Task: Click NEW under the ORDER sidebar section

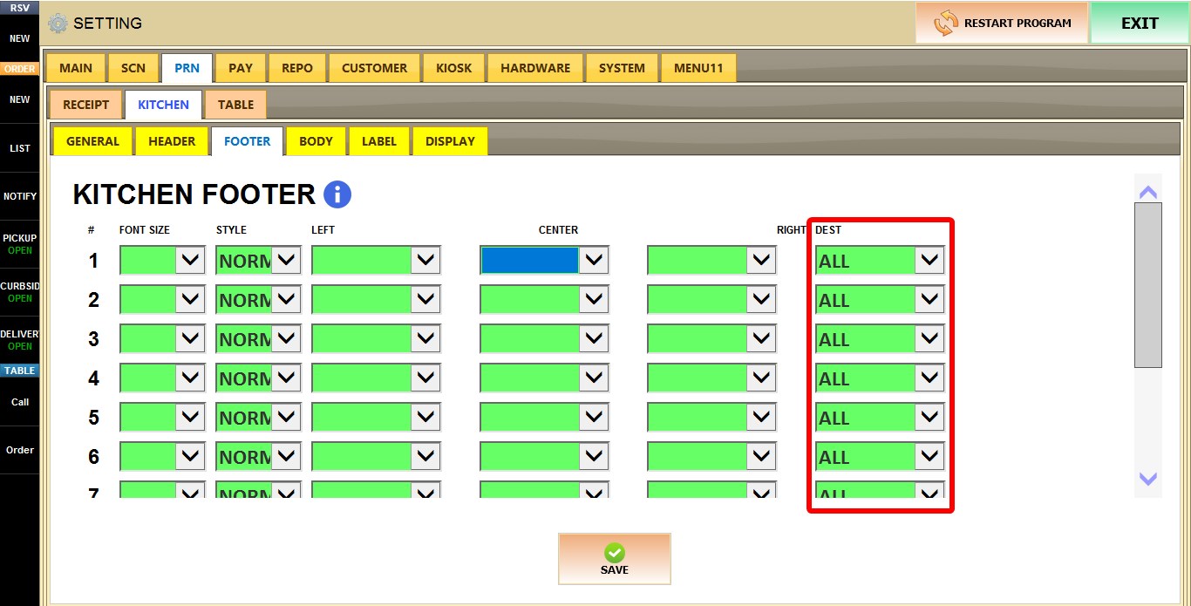Action: coord(19,99)
